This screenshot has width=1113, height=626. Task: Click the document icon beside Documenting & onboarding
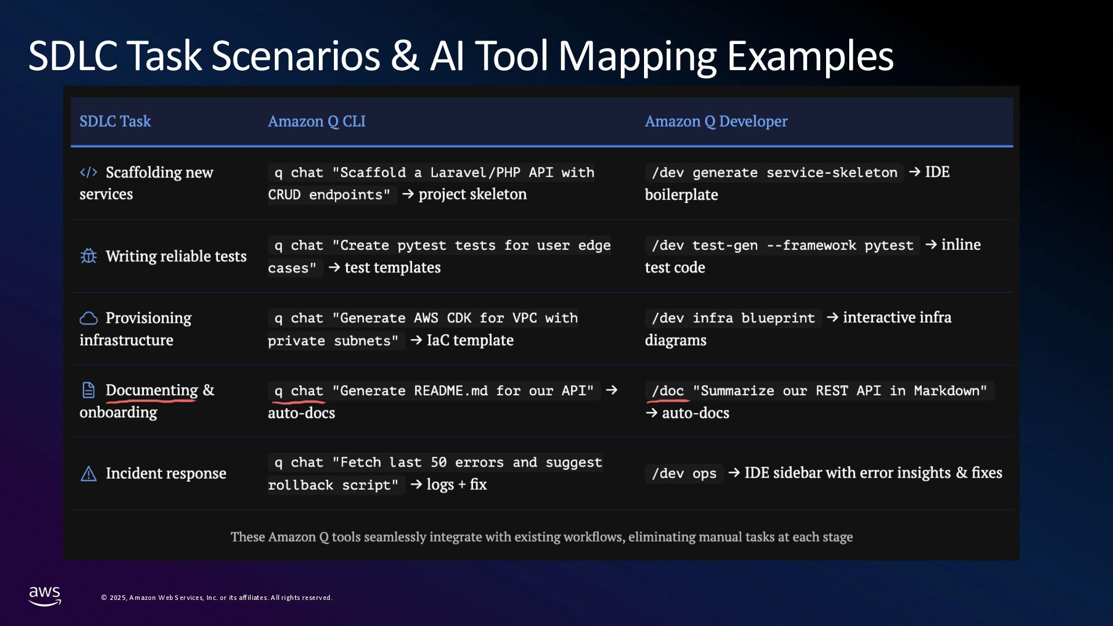click(88, 390)
